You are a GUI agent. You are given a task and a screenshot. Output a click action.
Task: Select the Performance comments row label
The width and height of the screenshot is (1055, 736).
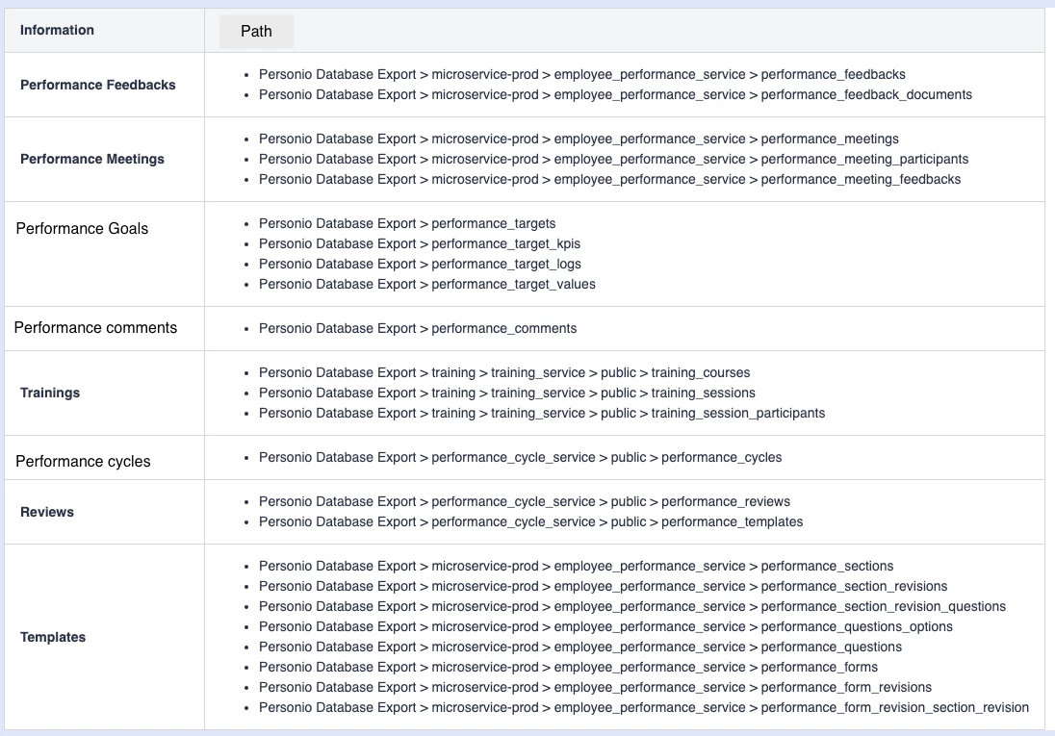click(95, 328)
